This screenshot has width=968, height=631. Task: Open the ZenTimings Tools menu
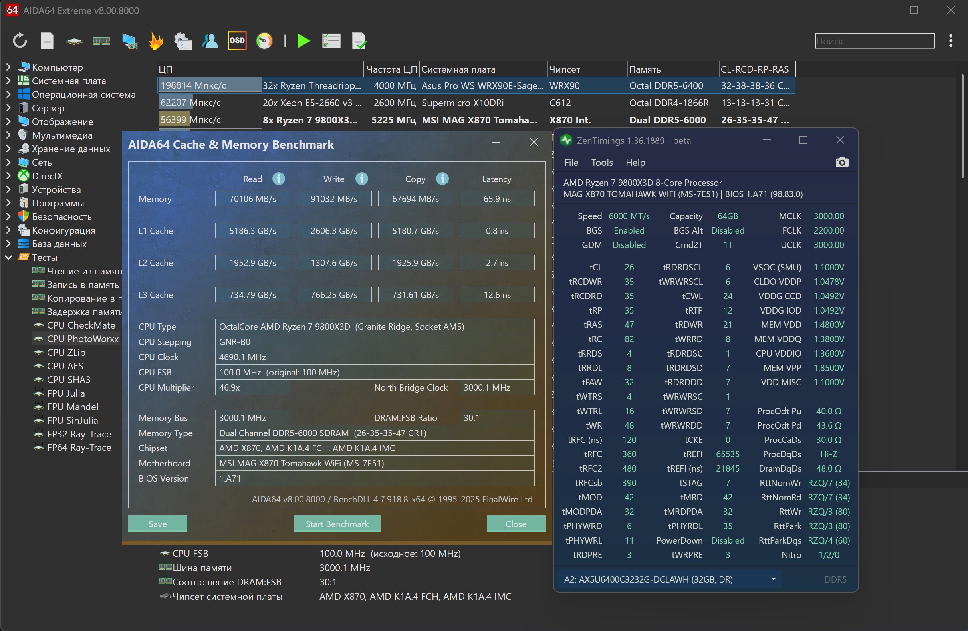point(601,162)
